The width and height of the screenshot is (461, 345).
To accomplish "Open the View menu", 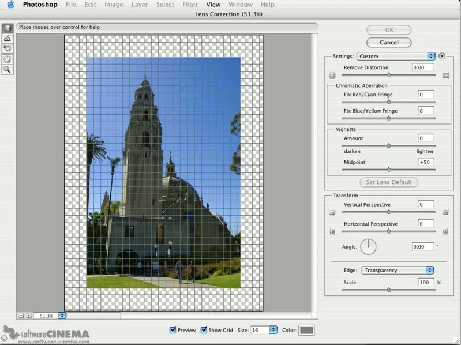I will click(213, 5).
